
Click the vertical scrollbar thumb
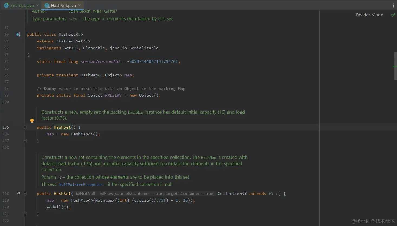pyautogui.click(x=395, y=66)
